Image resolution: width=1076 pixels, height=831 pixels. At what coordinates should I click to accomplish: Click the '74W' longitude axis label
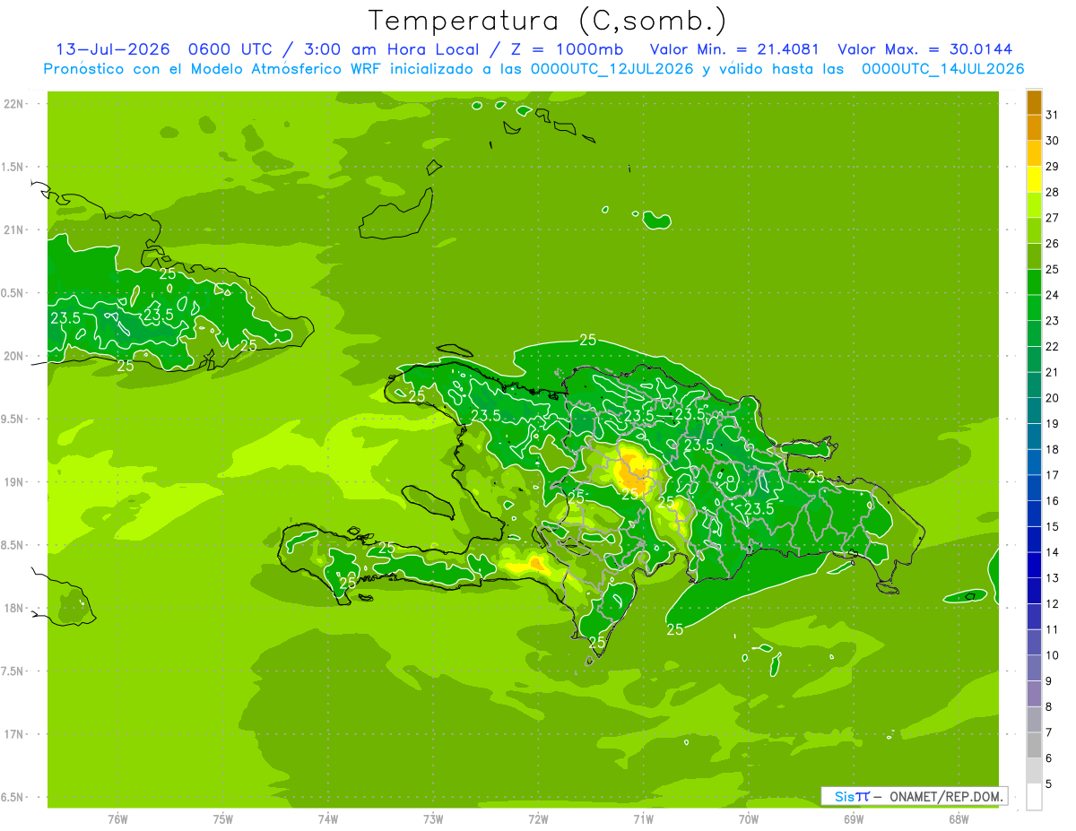pos(328,818)
